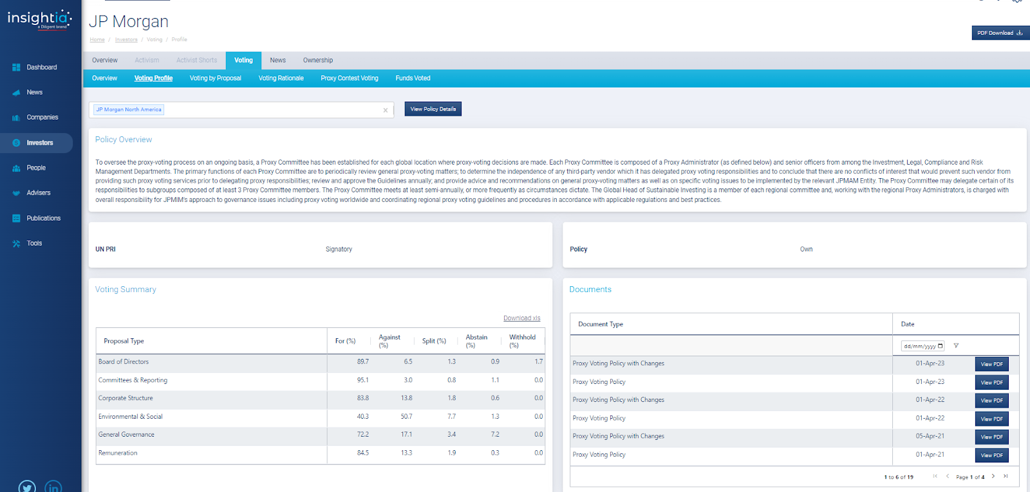Select the Proxy Contest Voting sub-tab
Viewport: 1030px width, 492px height.
point(350,78)
